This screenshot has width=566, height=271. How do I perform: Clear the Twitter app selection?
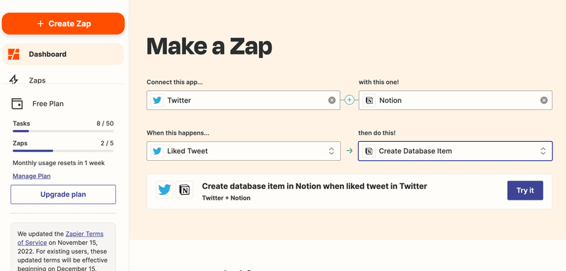tap(332, 100)
